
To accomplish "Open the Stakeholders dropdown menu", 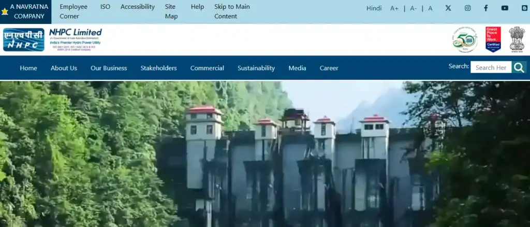I will click(158, 68).
